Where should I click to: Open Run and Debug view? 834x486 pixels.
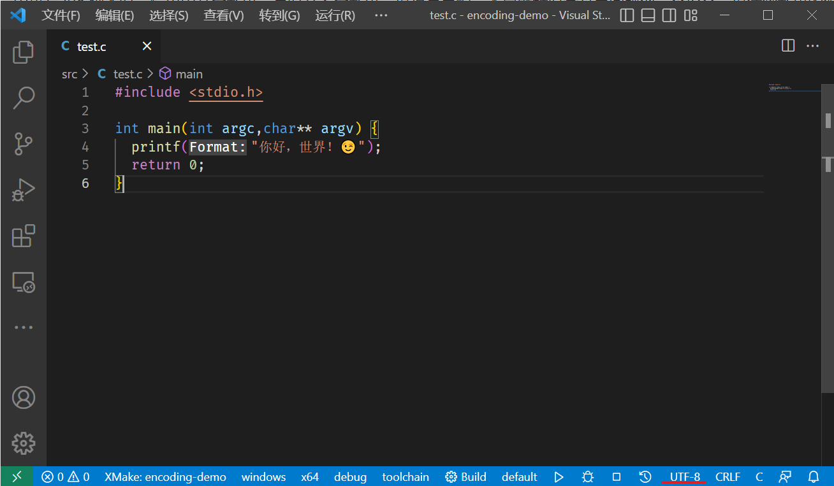click(24, 190)
